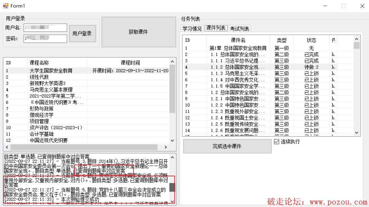Switch to the 课件列表 tab
369x207 pixels.
click(x=216, y=28)
